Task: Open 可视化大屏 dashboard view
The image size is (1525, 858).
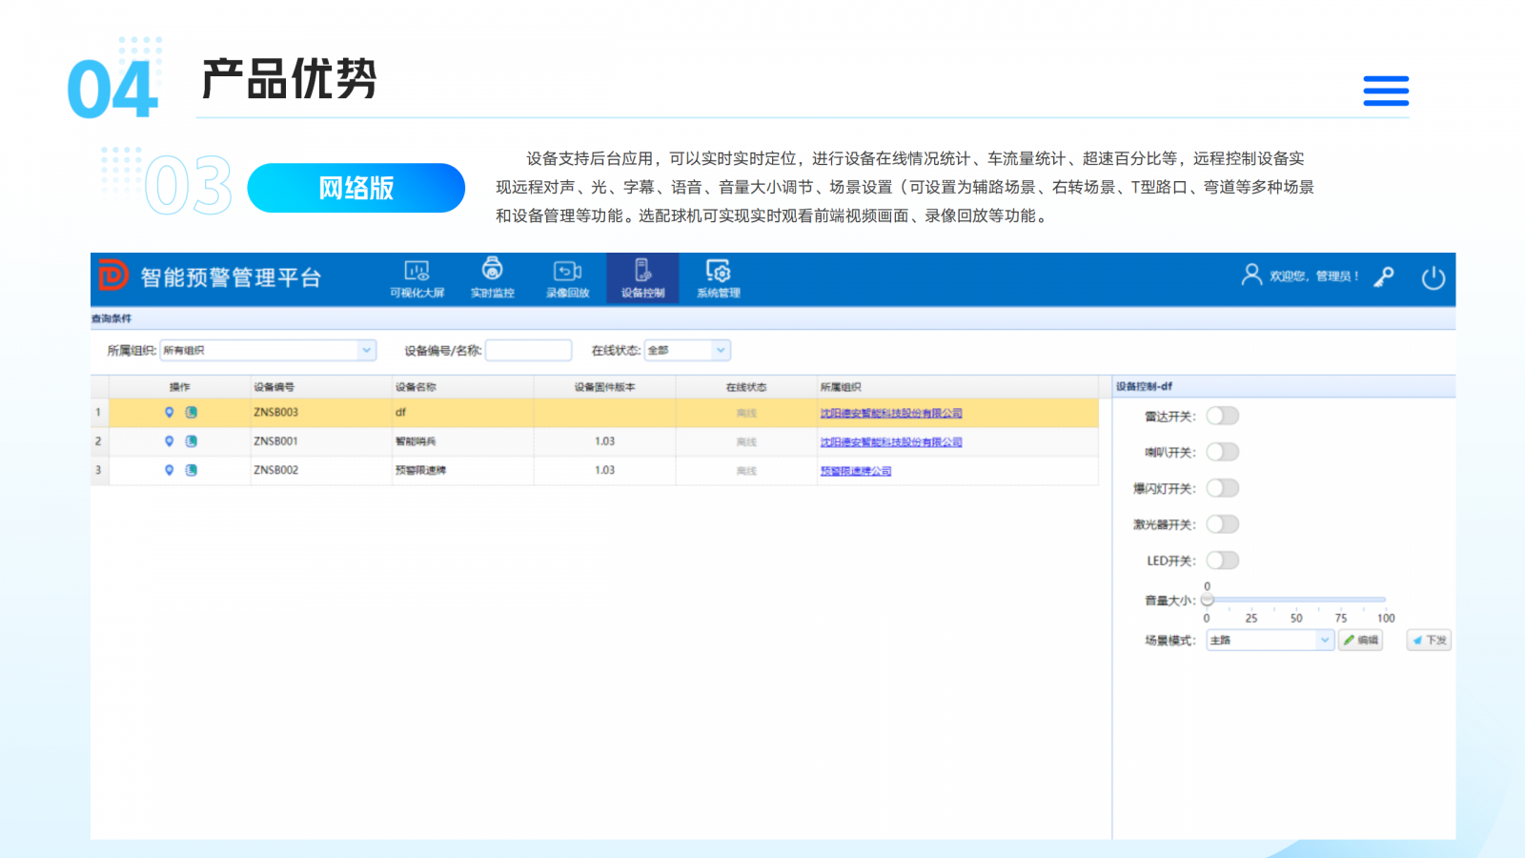Action: (x=417, y=279)
